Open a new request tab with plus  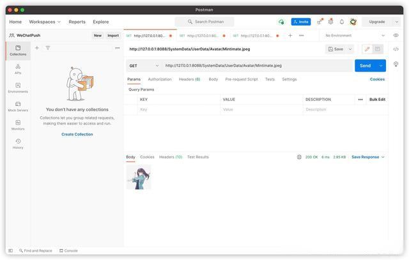tap(290, 36)
